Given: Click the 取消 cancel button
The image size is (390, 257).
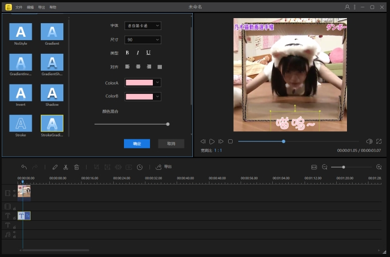Looking at the screenshot, I should point(171,144).
